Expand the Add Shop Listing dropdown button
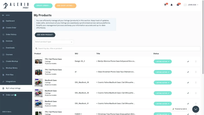The width and height of the screenshot is (204, 115). click(x=66, y=6)
